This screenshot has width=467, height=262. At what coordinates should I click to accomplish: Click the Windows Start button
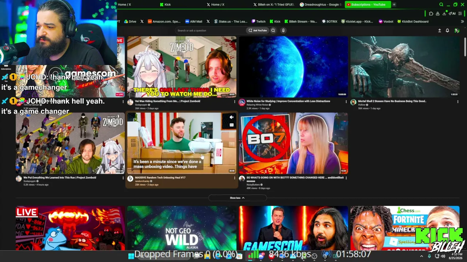tap(131, 256)
